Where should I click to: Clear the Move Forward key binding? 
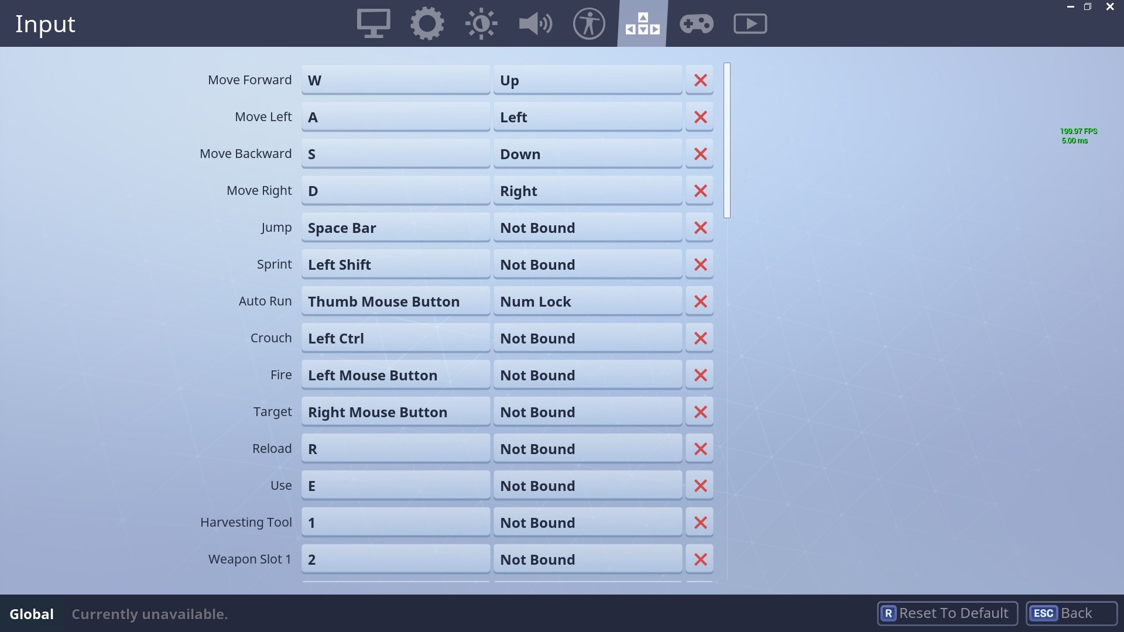click(x=700, y=80)
